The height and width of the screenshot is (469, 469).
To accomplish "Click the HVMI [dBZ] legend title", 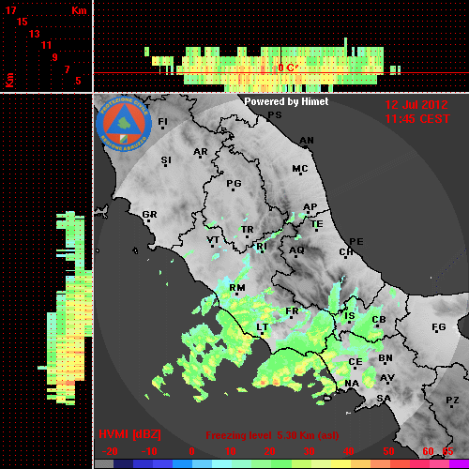I will [x=129, y=434].
